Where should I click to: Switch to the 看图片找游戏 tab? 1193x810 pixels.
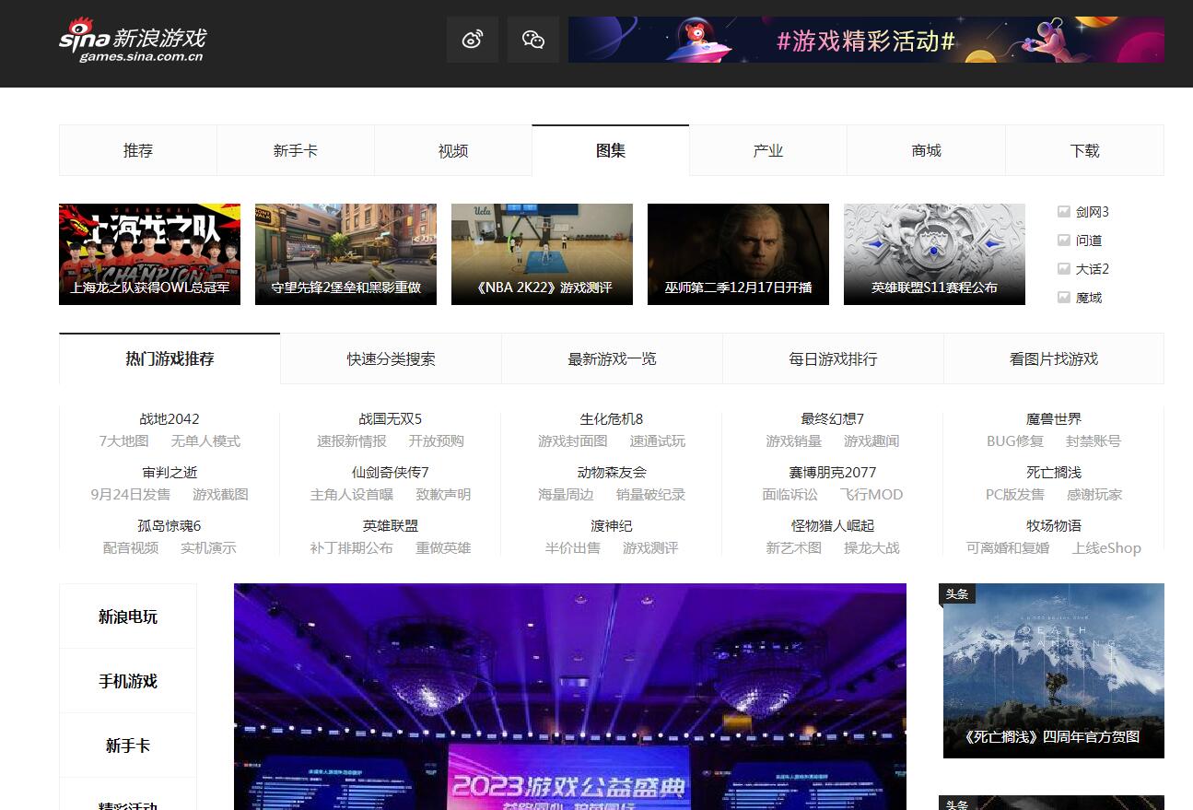pyautogui.click(x=1054, y=358)
